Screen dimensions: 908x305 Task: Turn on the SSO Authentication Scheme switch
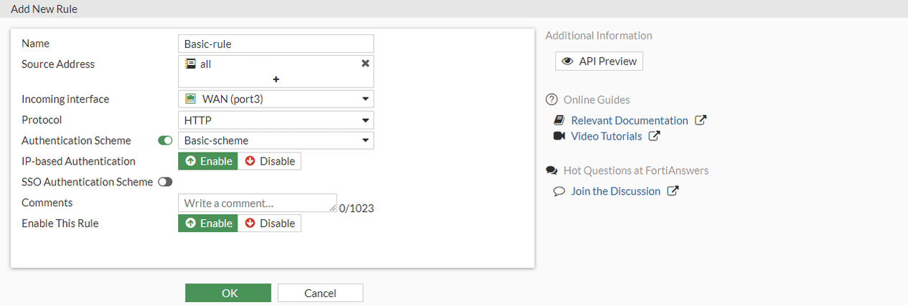coord(165,182)
